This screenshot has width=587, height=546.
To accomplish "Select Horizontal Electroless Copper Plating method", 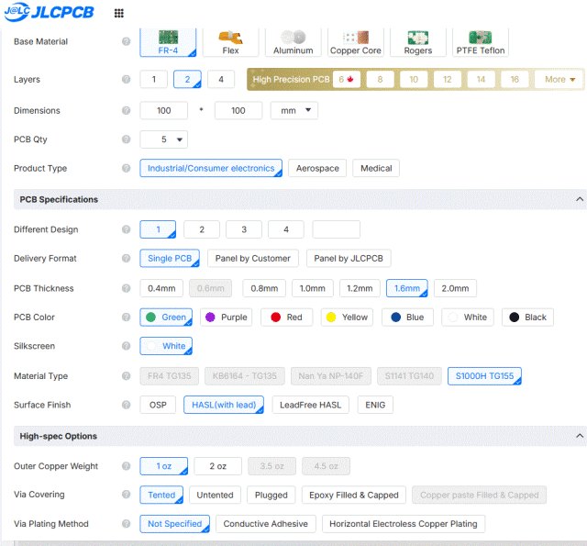I will point(404,524).
